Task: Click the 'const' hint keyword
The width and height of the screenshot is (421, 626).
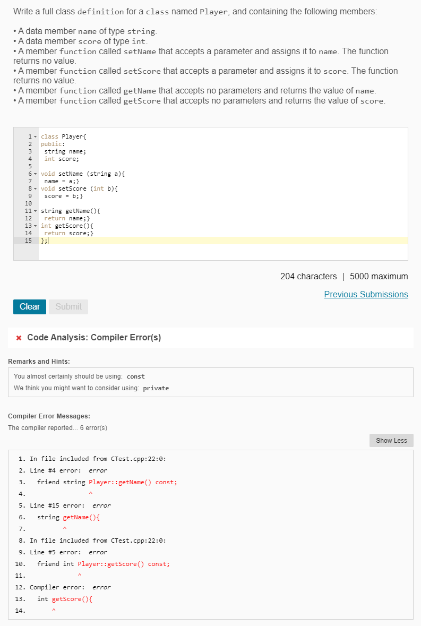Action: pos(136,376)
